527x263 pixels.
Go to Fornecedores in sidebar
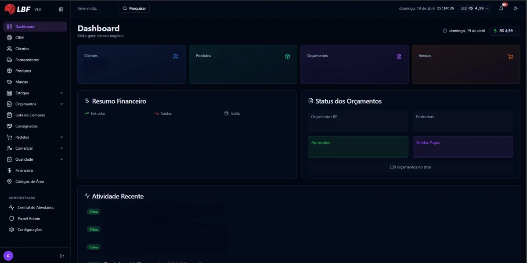(x=27, y=60)
